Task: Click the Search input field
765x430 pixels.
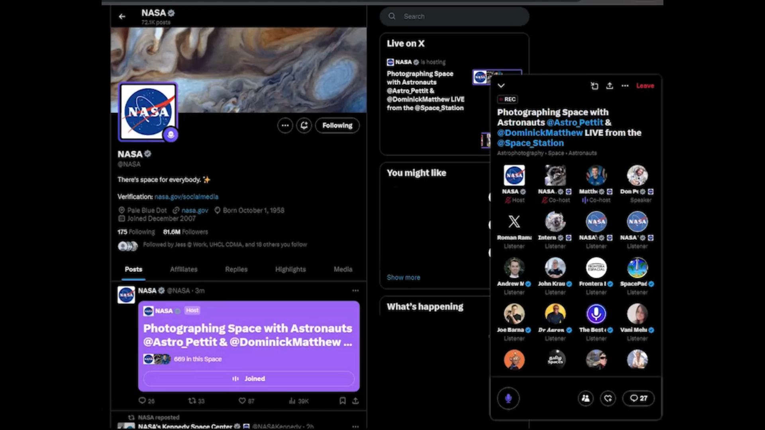Action: click(454, 16)
